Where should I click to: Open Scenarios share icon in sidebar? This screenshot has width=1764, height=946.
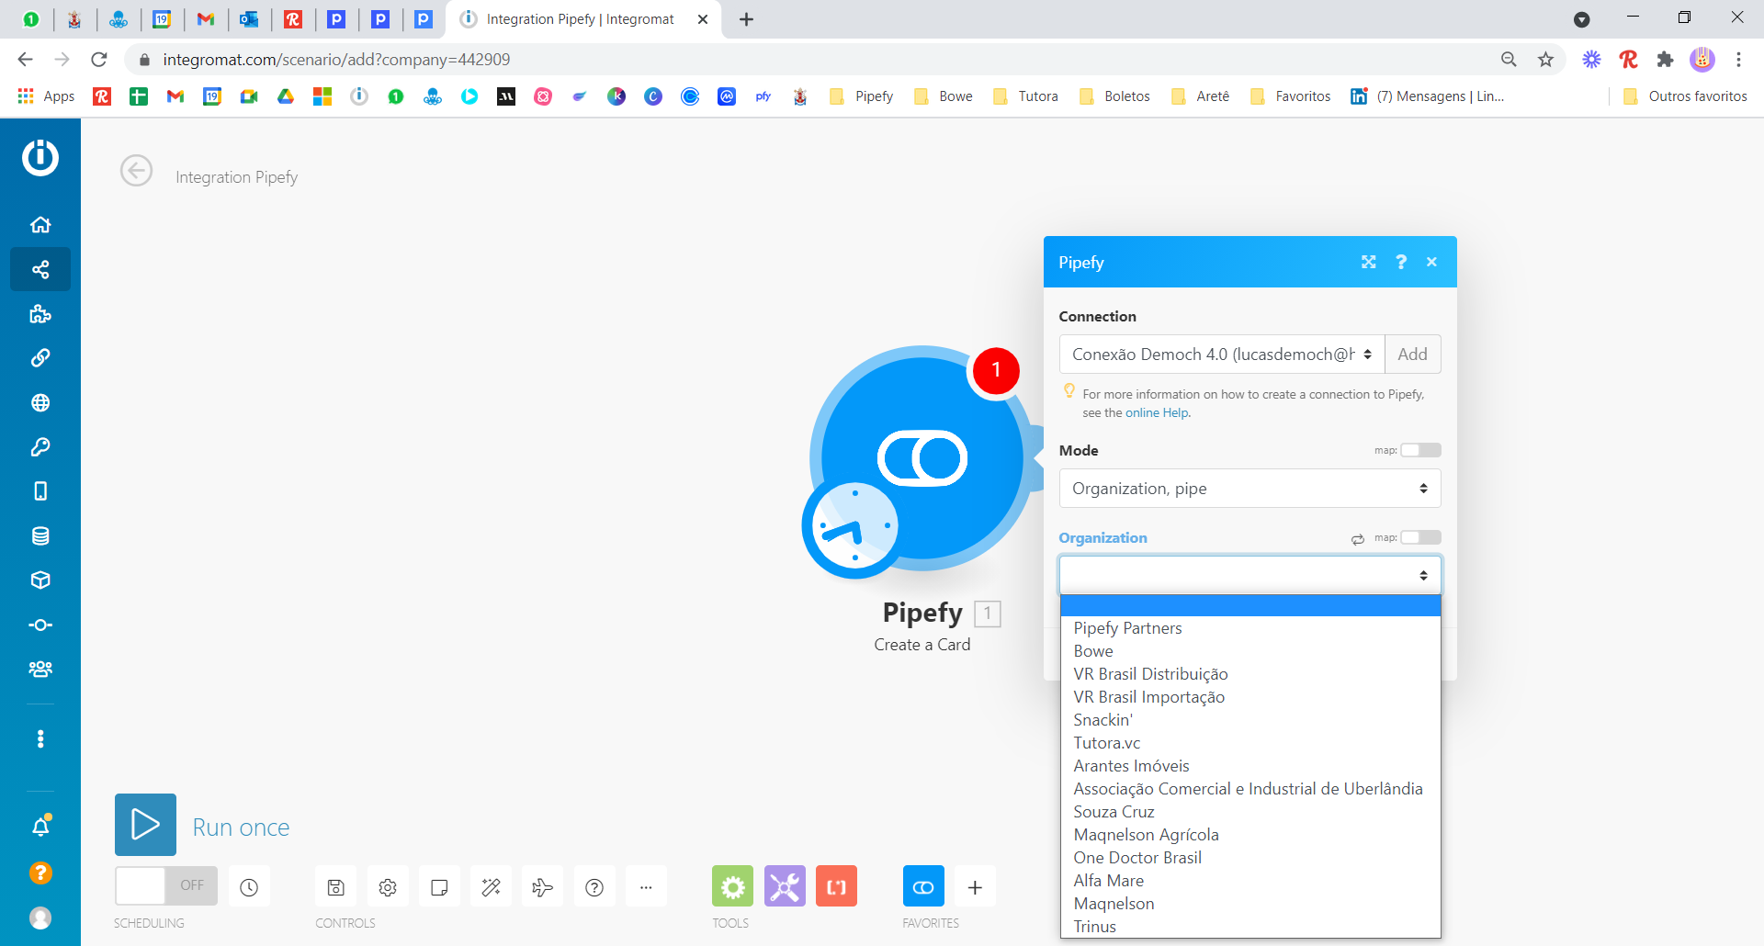(40, 269)
